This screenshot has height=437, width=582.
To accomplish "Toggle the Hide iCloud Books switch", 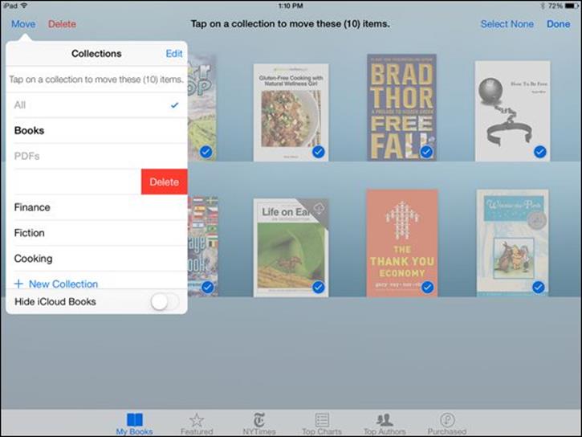I will [x=165, y=302].
